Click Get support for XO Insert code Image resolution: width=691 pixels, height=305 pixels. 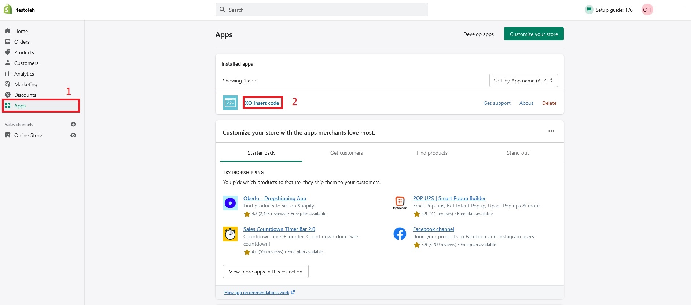[x=497, y=103]
